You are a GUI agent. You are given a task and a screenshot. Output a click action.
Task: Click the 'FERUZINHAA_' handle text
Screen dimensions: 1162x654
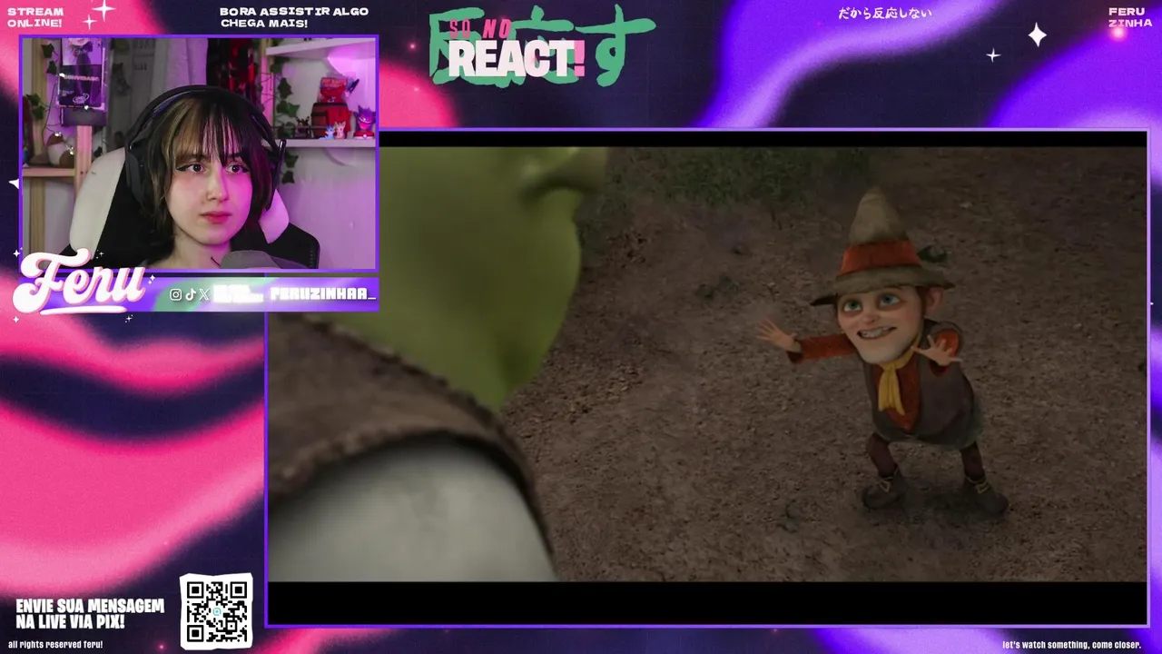tap(322, 294)
